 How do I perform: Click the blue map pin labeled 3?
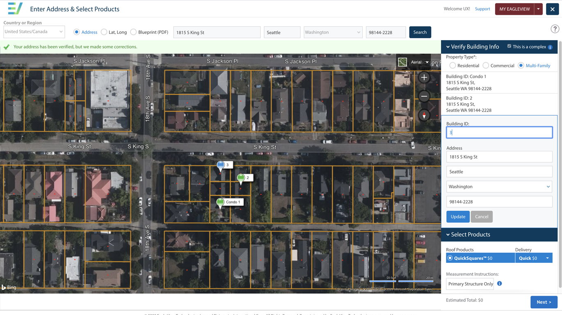221,165
